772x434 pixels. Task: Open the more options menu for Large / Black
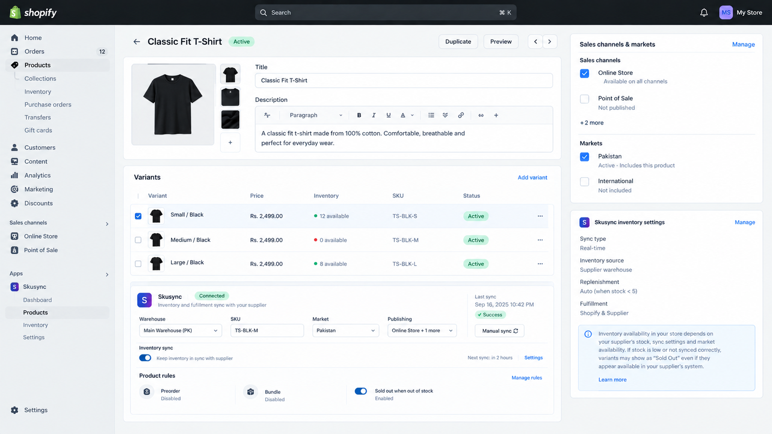(x=540, y=264)
